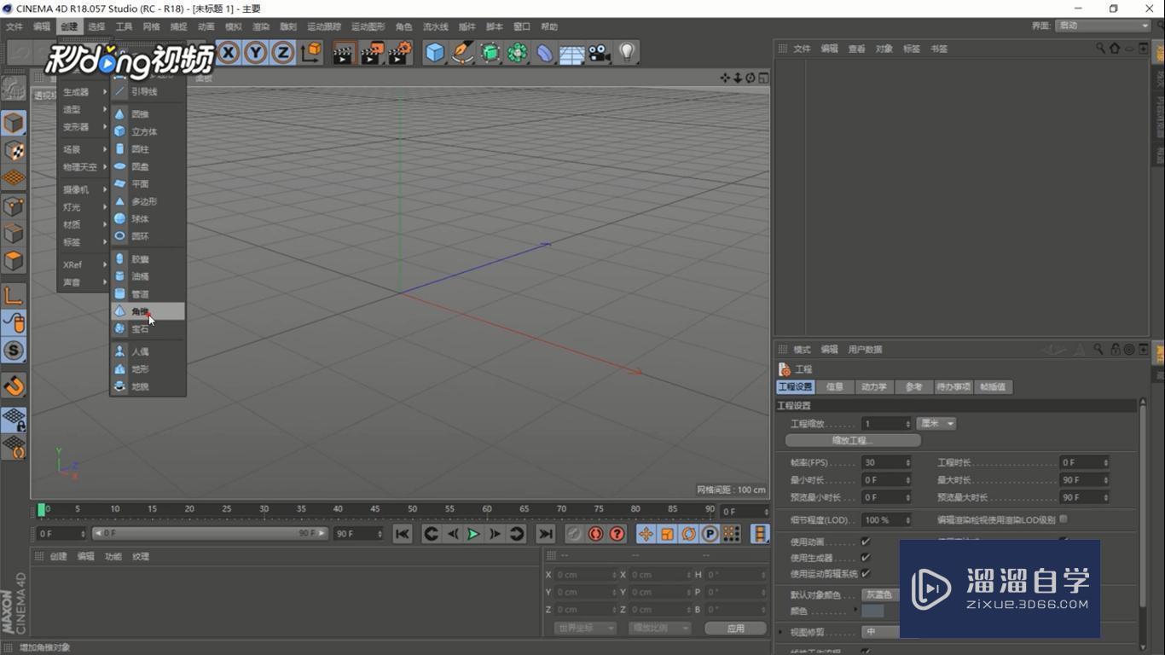Screen dimensions: 1165x655
Task: Open the 界面 layout dropdown showing 启动
Action: click(x=1103, y=26)
